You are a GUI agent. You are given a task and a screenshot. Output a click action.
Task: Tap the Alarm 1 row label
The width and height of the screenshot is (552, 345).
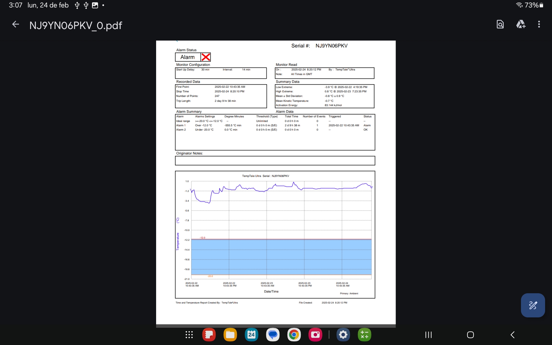[181, 125]
